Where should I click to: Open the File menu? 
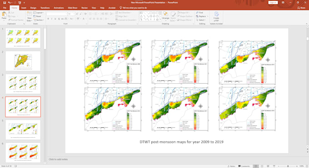(5, 8)
